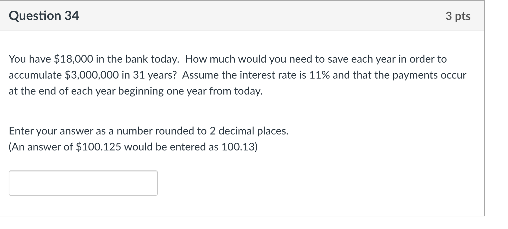Click the "Question 34" heading
The image size is (508, 229).
44,16
